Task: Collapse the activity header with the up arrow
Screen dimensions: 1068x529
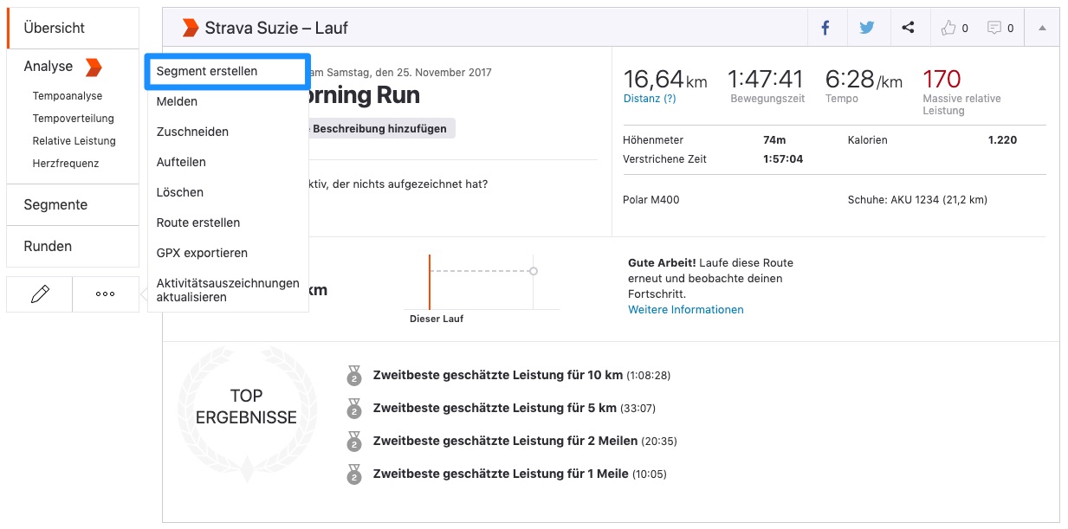Action: [x=1042, y=27]
